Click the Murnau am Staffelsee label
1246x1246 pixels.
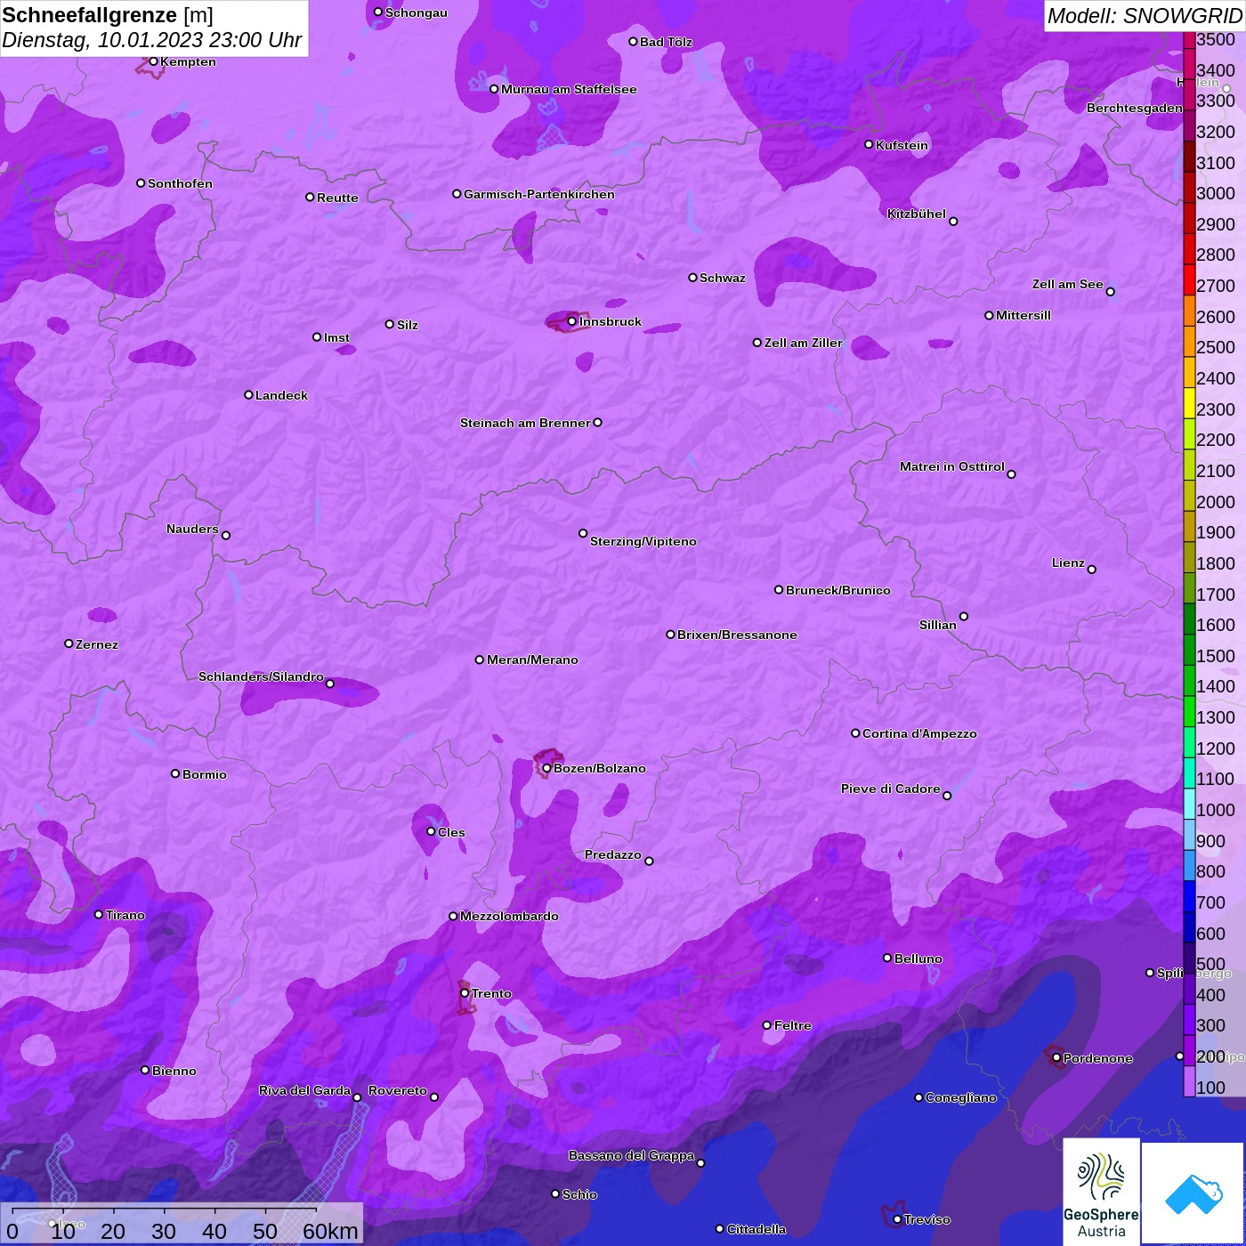pos(569,89)
